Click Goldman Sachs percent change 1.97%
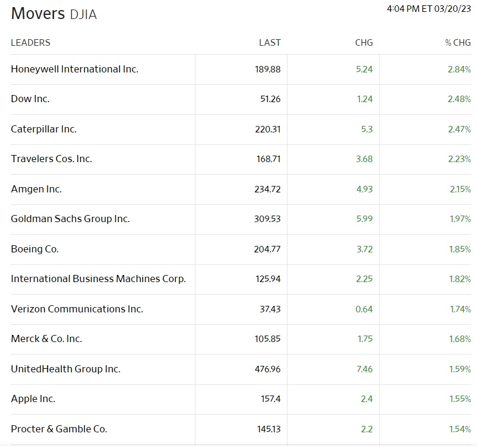477x446 pixels. (460, 219)
